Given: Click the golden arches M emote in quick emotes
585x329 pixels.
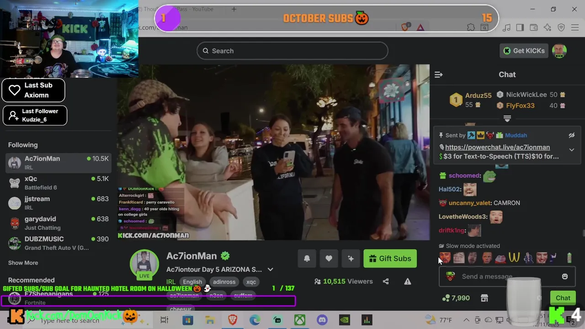Looking at the screenshot, I should click(514, 258).
